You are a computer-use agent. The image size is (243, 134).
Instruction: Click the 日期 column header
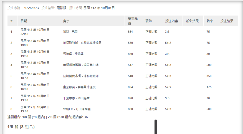tap(24, 21)
